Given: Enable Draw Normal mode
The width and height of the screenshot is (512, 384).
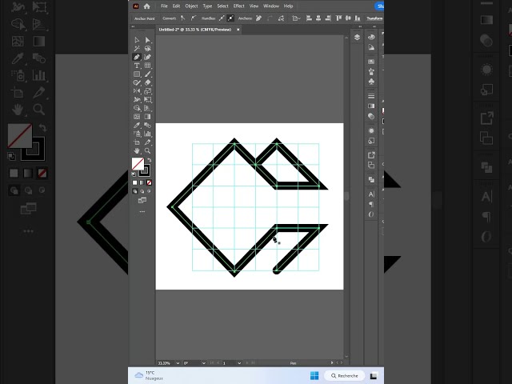Looking at the screenshot, I should click(x=135, y=191).
